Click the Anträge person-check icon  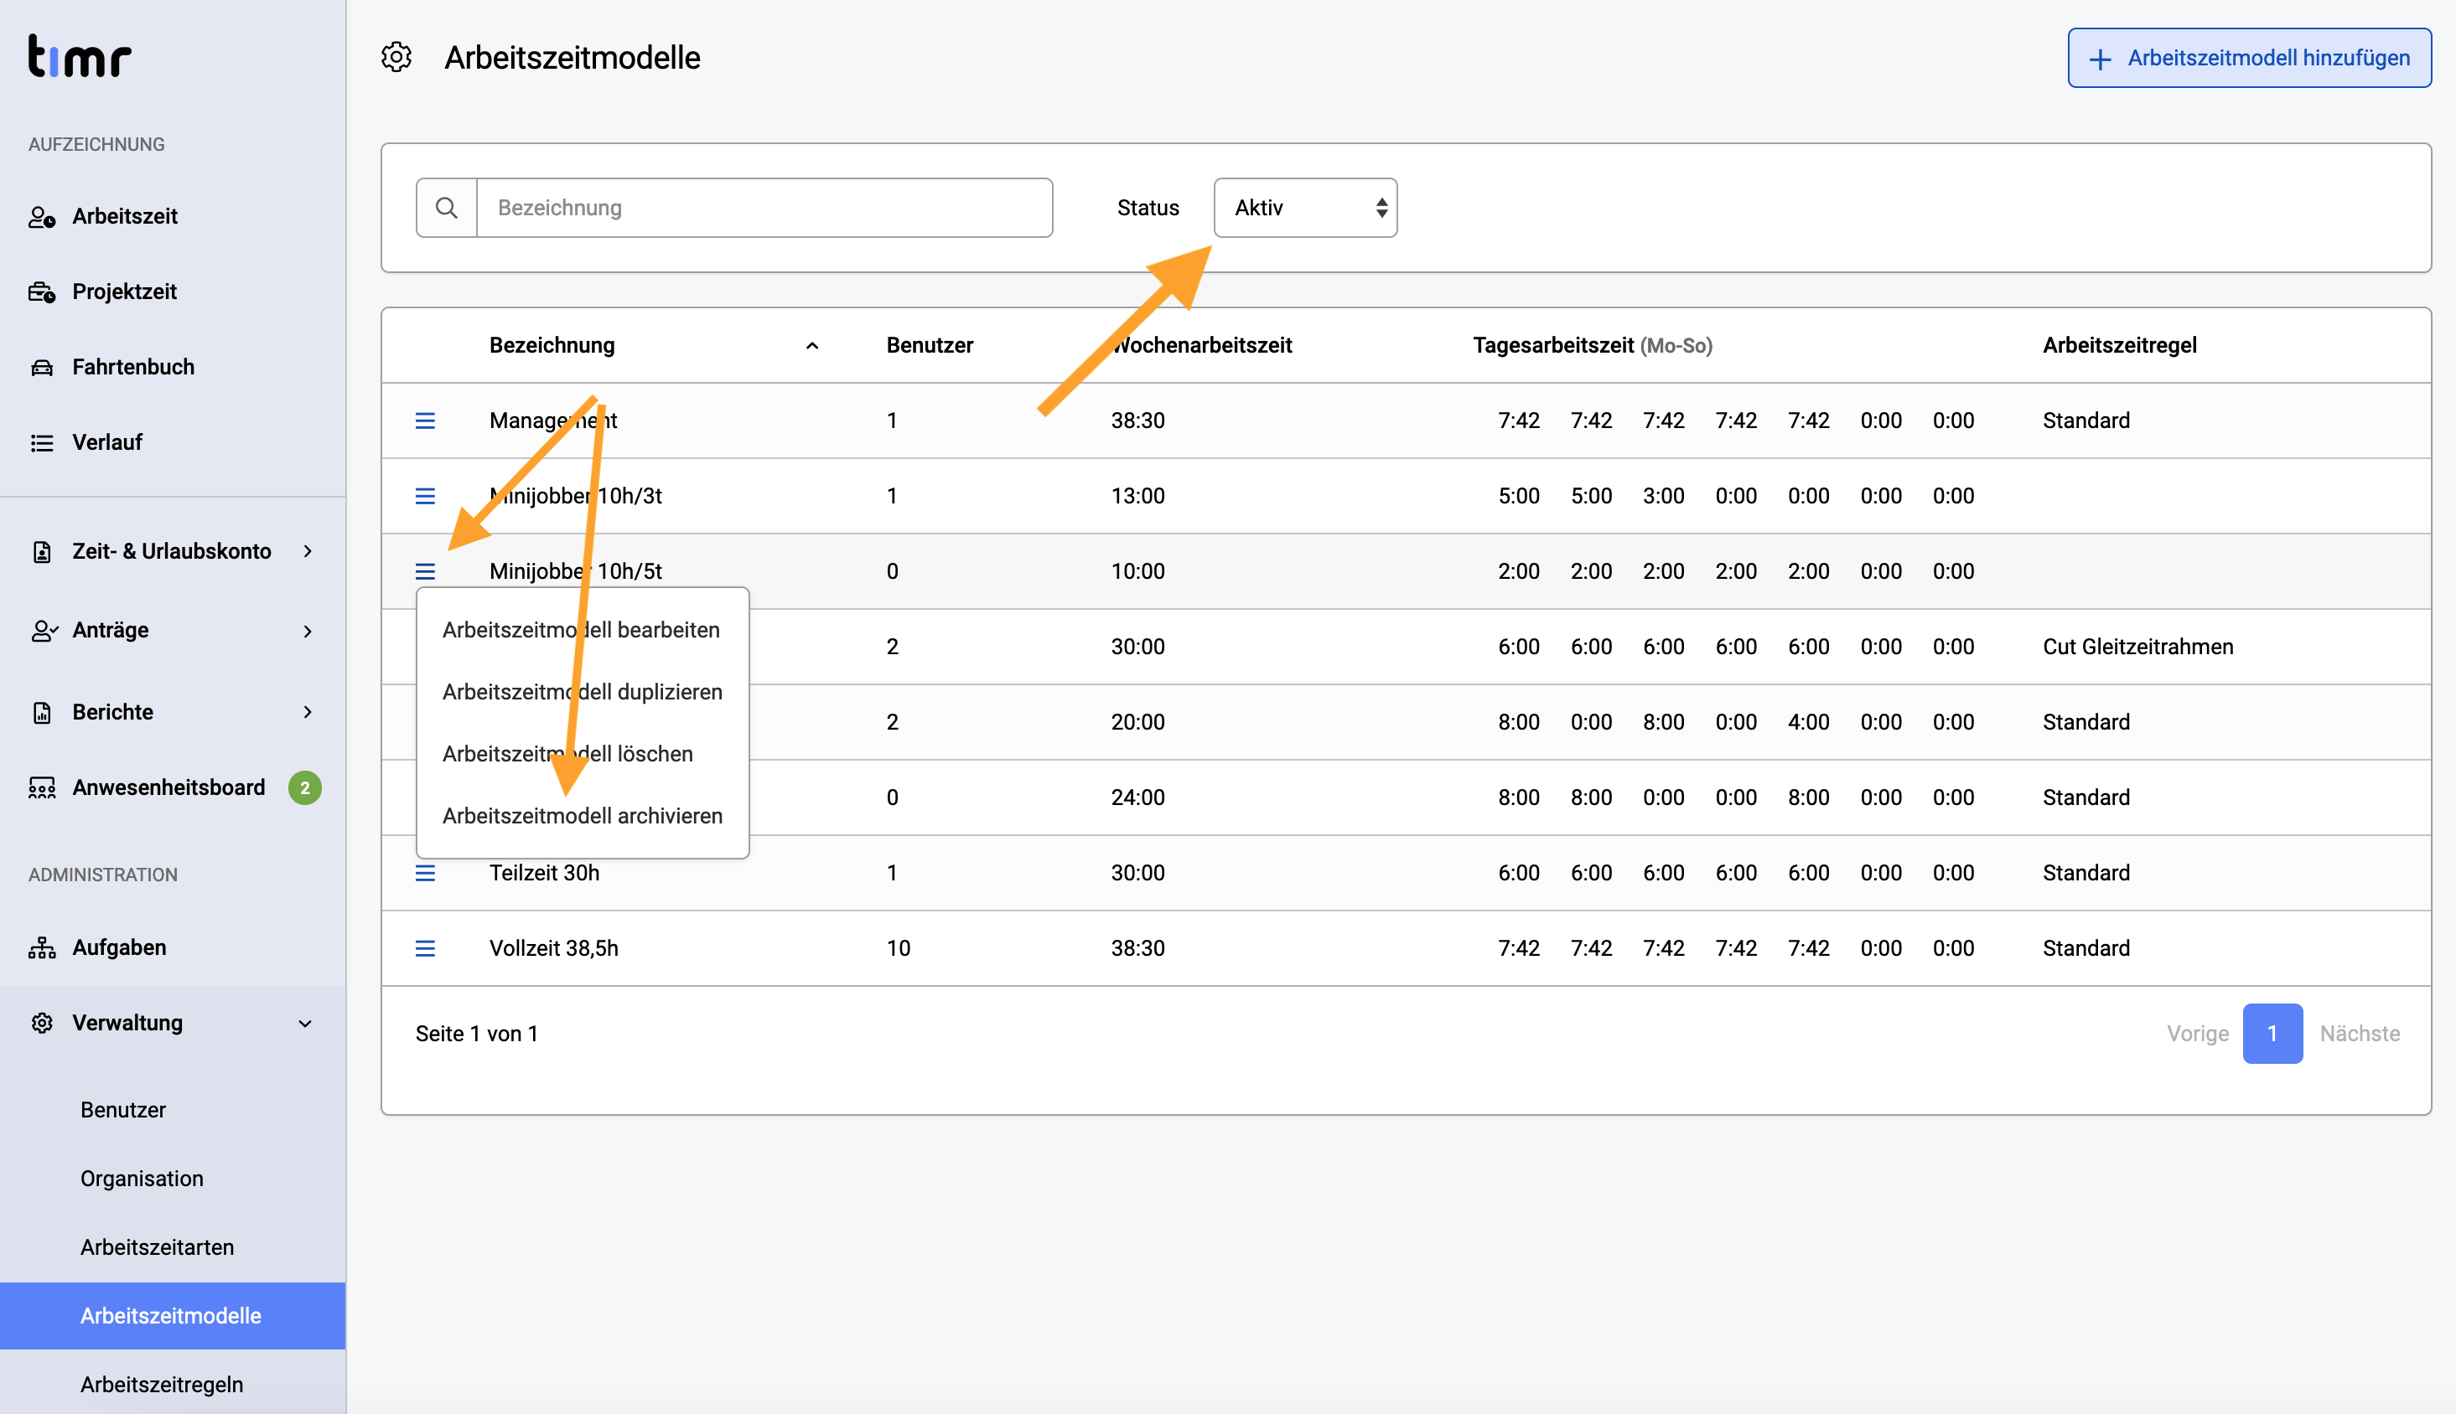point(44,632)
